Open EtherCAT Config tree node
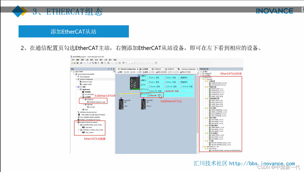 pos(87,82)
